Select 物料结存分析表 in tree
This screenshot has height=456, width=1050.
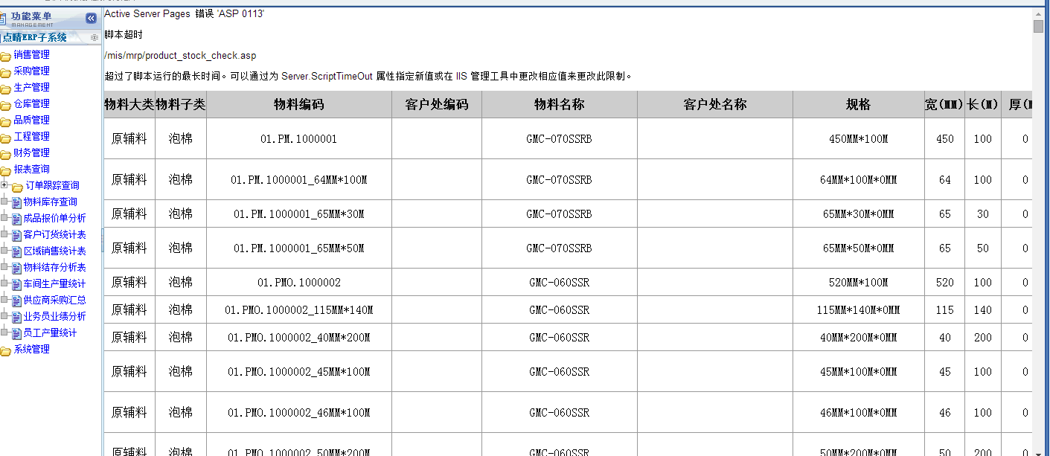(x=54, y=267)
